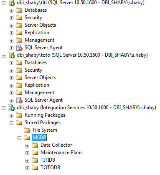The width and height of the screenshot is (160, 175).
Task: Select Databases label under dbi_shaby\toto
Action: coord(36,62)
